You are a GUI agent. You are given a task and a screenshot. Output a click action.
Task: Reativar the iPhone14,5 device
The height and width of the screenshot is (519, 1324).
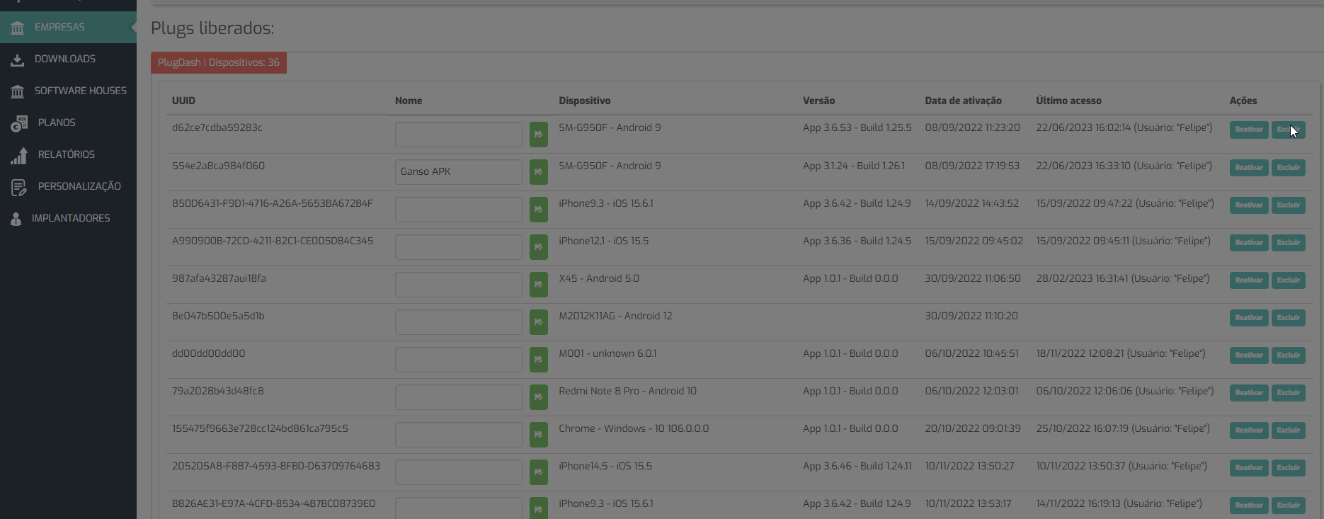[x=1249, y=468]
